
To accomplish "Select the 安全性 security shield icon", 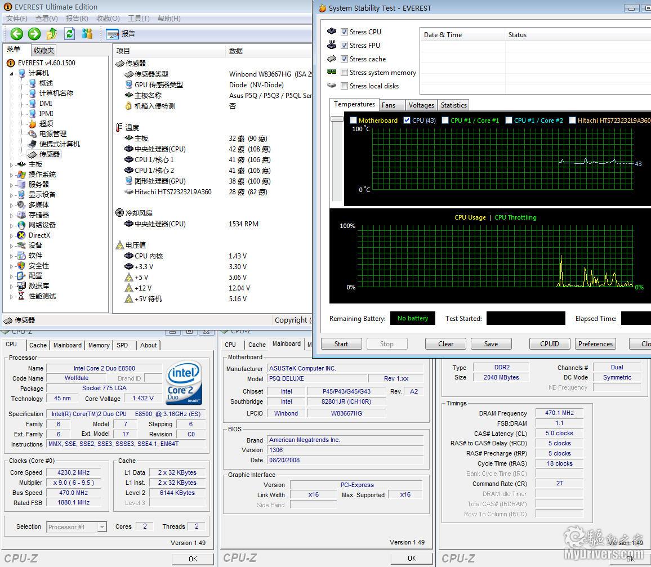I will click(21, 266).
